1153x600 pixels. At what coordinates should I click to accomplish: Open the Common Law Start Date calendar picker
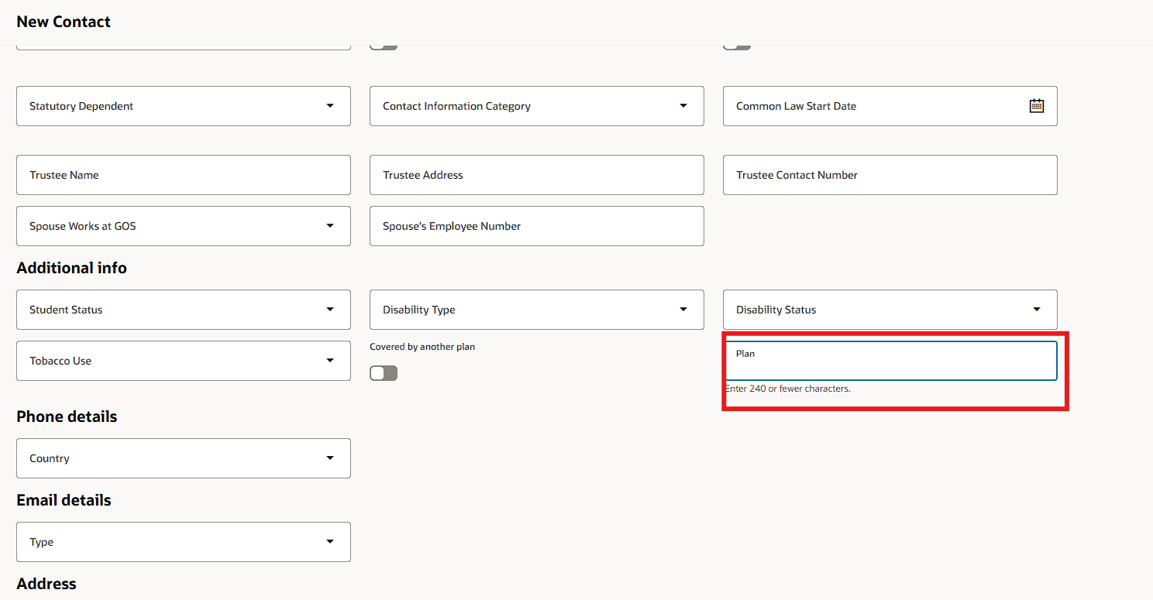[x=1037, y=105]
